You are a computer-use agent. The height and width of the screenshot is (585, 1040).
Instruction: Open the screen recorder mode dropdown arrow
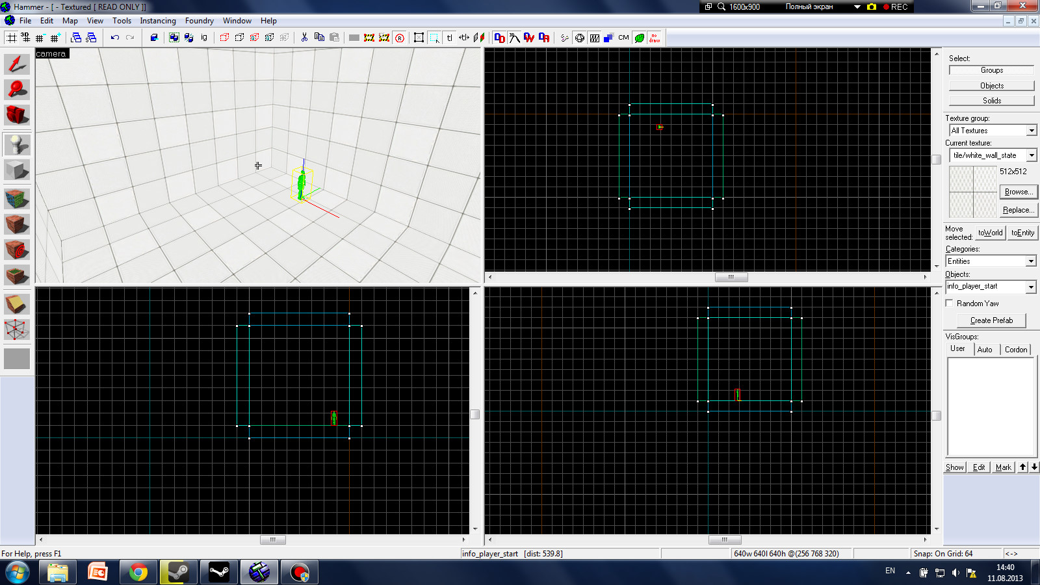click(857, 7)
